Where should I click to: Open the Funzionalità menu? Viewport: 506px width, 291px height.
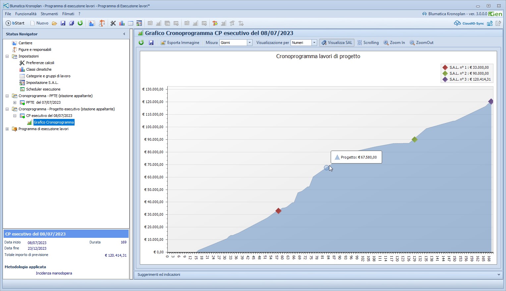[26, 14]
